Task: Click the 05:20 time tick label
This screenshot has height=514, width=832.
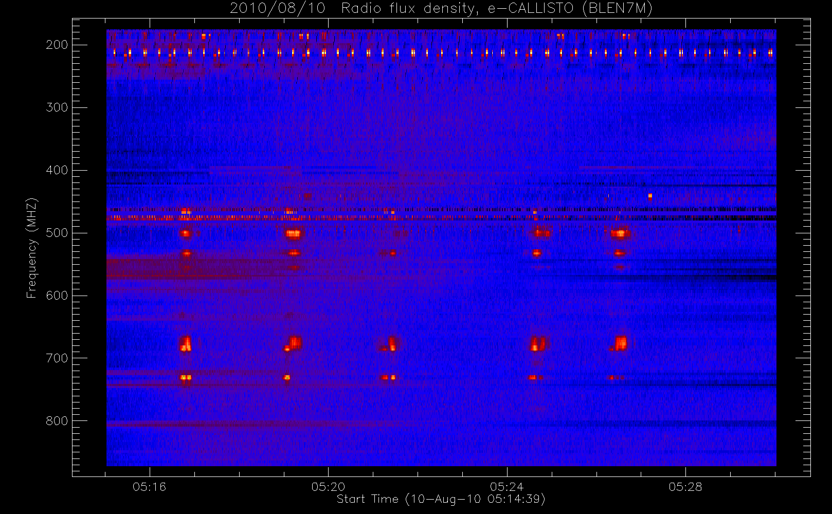Action: click(x=328, y=487)
